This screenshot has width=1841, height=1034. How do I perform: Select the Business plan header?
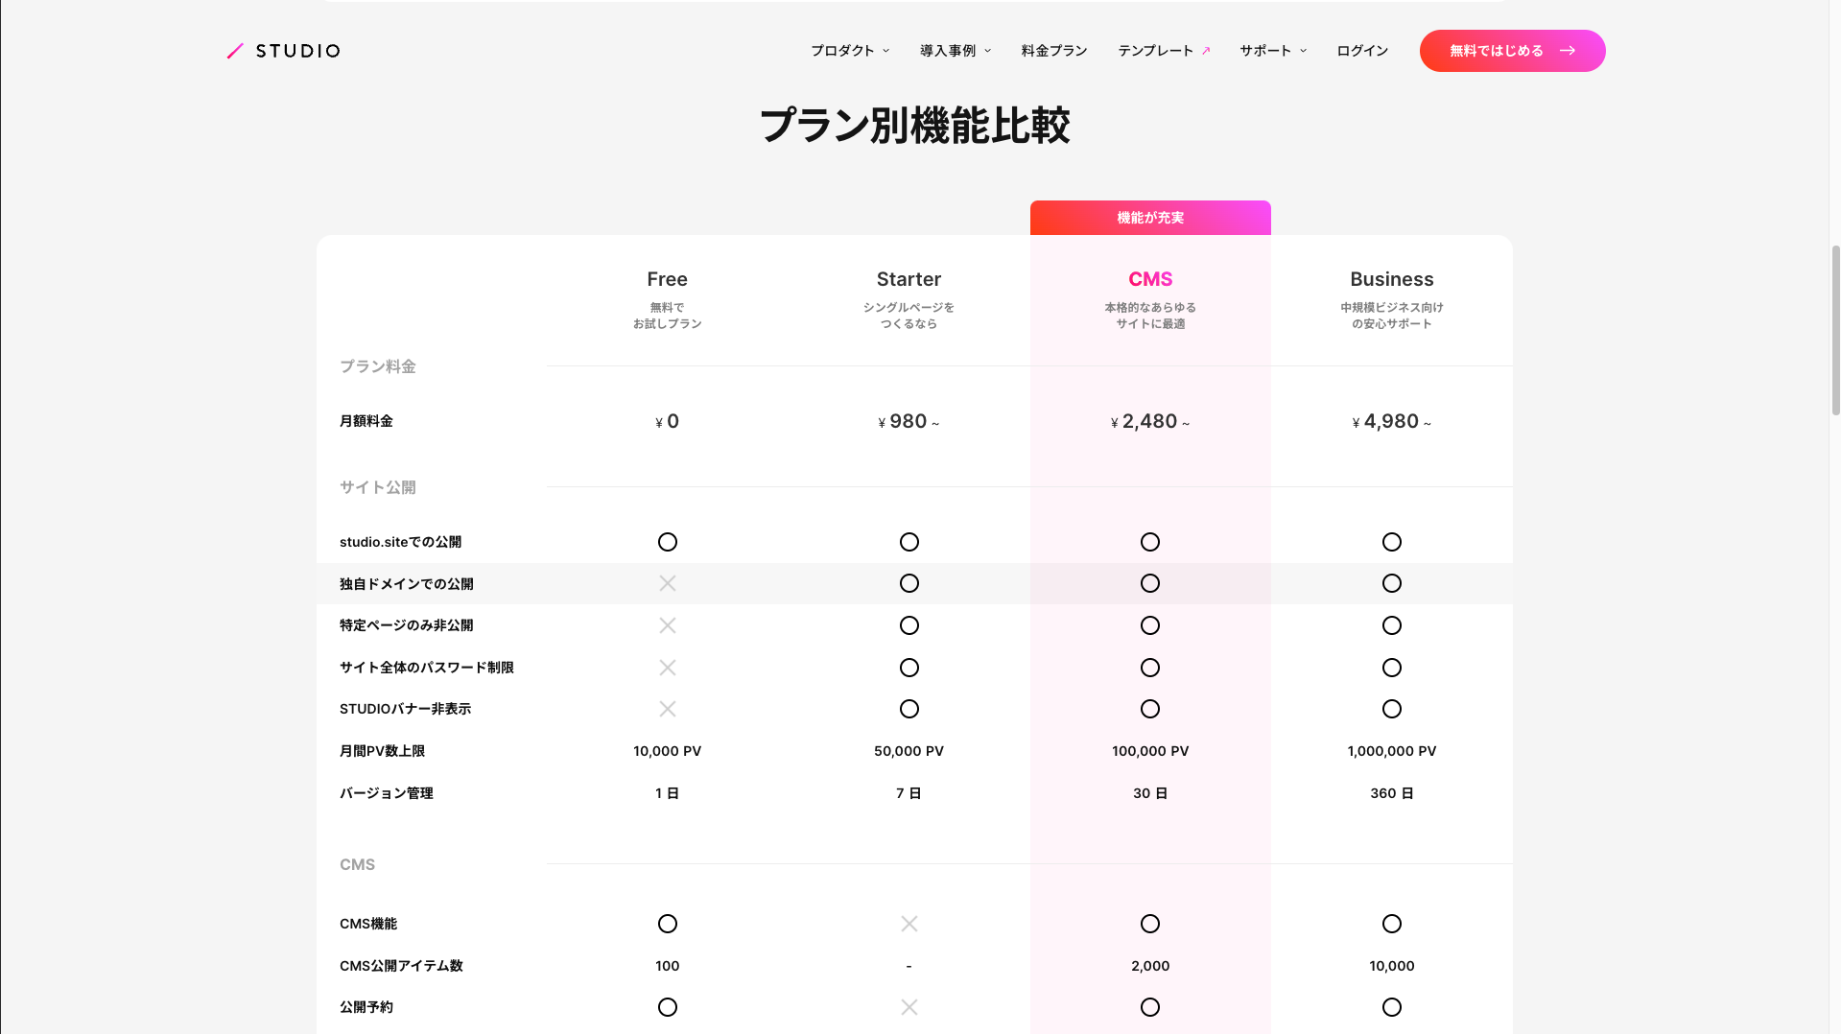click(1392, 279)
